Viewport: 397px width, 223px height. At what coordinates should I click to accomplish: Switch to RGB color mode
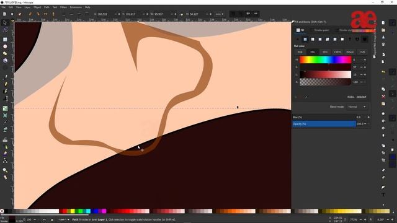point(300,52)
